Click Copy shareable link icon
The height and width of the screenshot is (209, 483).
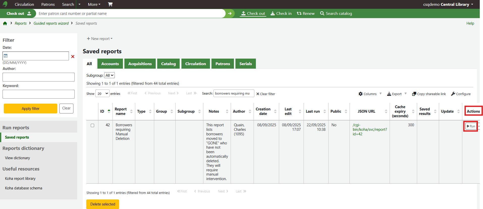[414, 94]
